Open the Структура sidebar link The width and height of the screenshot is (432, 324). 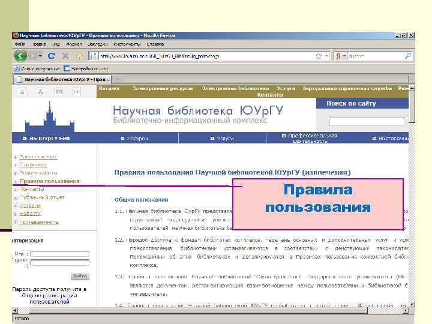click(33, 165)
